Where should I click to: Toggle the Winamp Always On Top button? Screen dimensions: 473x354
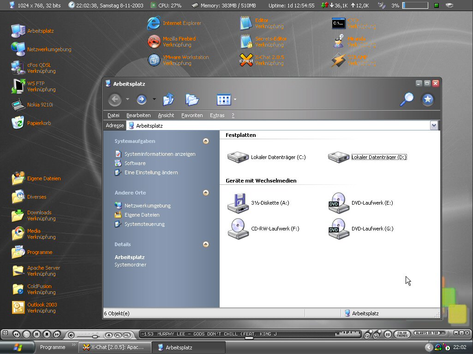(x=427, y=333)
